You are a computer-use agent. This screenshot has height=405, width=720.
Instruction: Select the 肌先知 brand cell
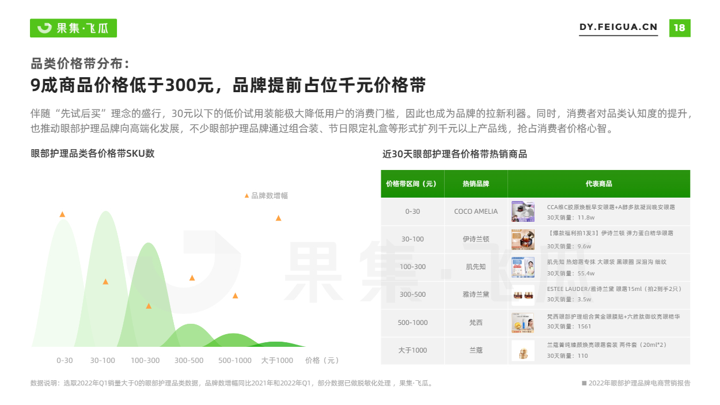click(476, 267)
